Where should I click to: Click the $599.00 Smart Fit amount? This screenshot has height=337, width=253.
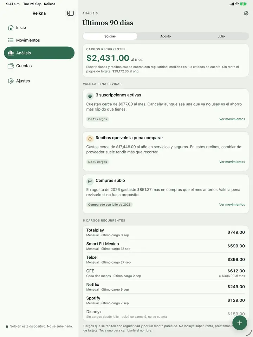tap(236, 246)
